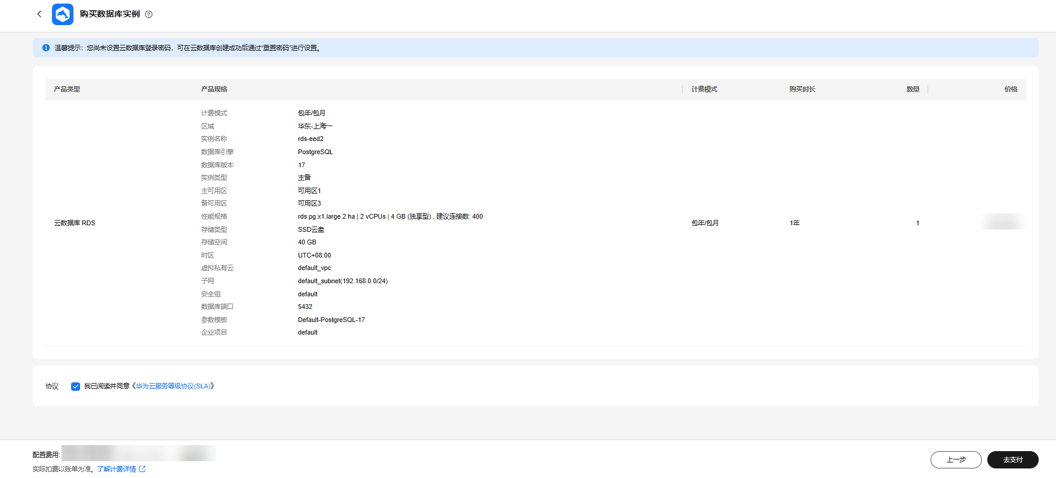Image resolution: width=1056 pixels, height=478 pixels.
Task: Select the primary zone value 可用区1
Action: click(x=309, y=191)
